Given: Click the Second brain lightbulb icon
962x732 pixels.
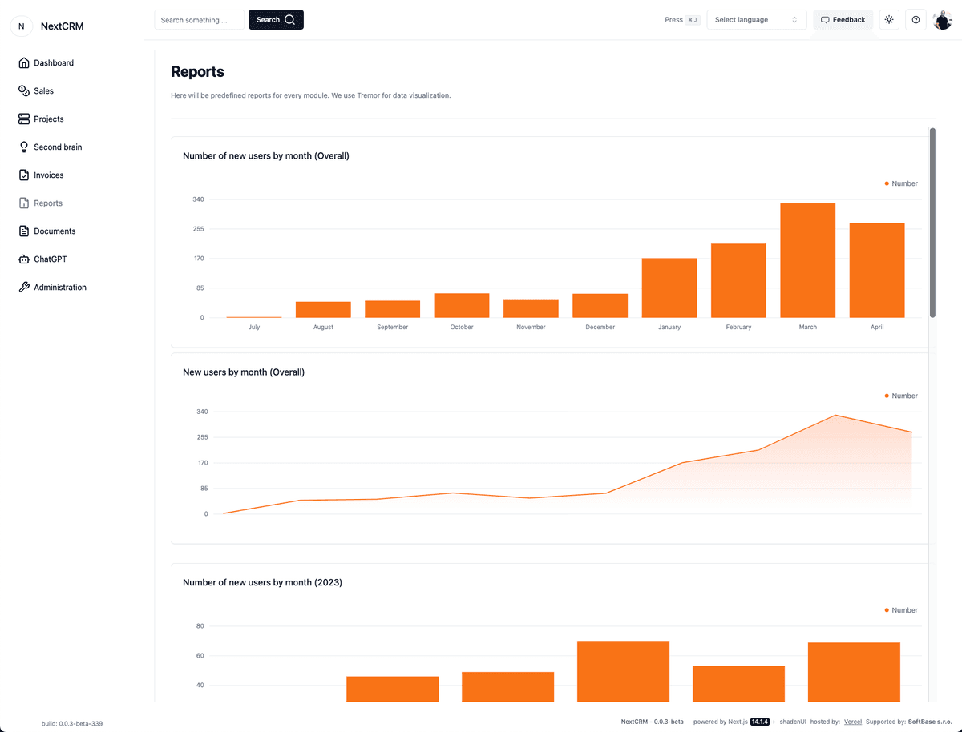Looking at the screenshot, I should [x=24, y=147].
